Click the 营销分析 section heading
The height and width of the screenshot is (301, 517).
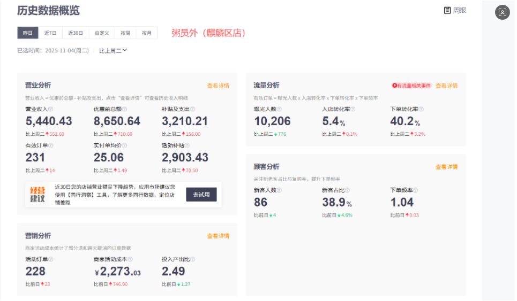(38, 236)
